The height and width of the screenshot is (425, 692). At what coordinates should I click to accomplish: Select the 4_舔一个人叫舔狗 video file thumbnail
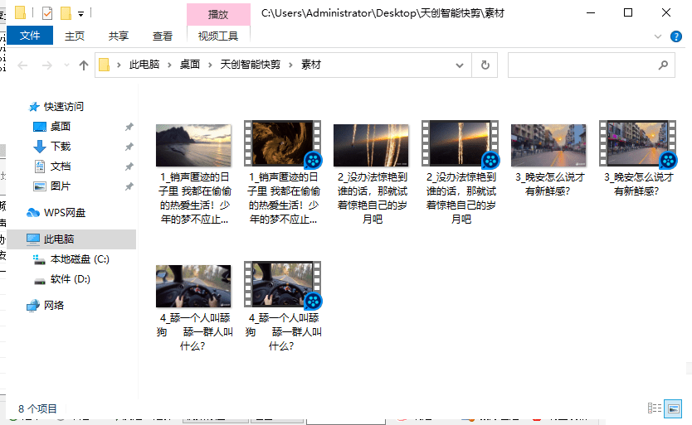(282, 284)
